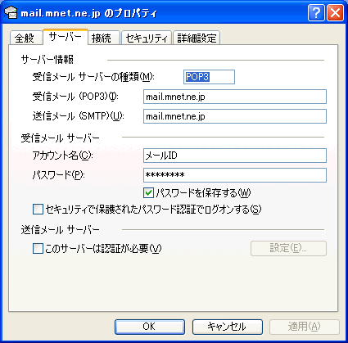Switch to the 全般 tab
Viewport: 348px width, 343px height.
[25, 38]
